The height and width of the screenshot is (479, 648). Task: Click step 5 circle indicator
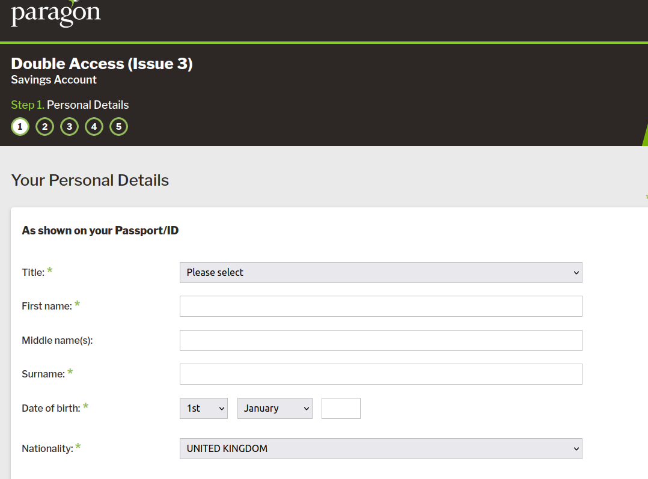pyautogui.click(x=118, y=127)
